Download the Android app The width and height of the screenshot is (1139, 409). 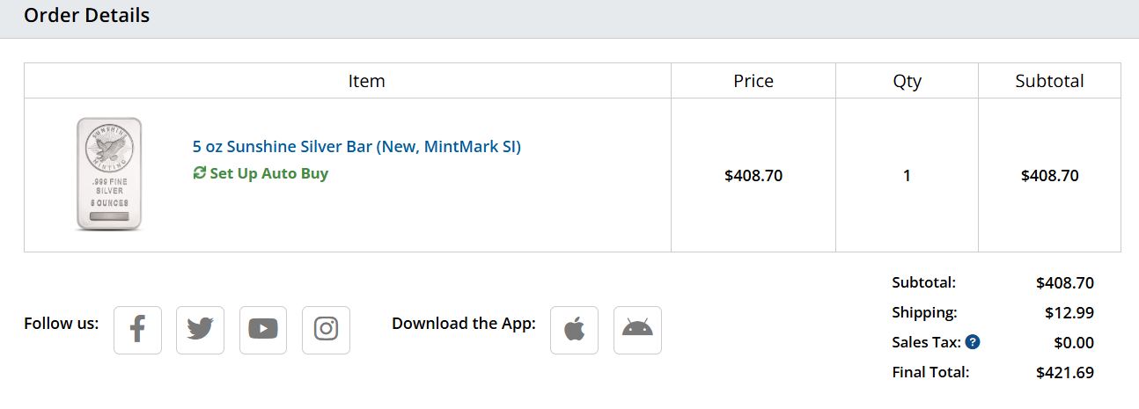[637, 330]
